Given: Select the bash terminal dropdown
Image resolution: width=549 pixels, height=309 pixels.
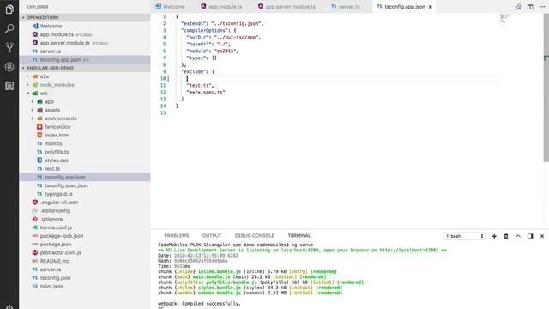Looking at the screenshot, I should pyautogui.click(x=464, y=236).
